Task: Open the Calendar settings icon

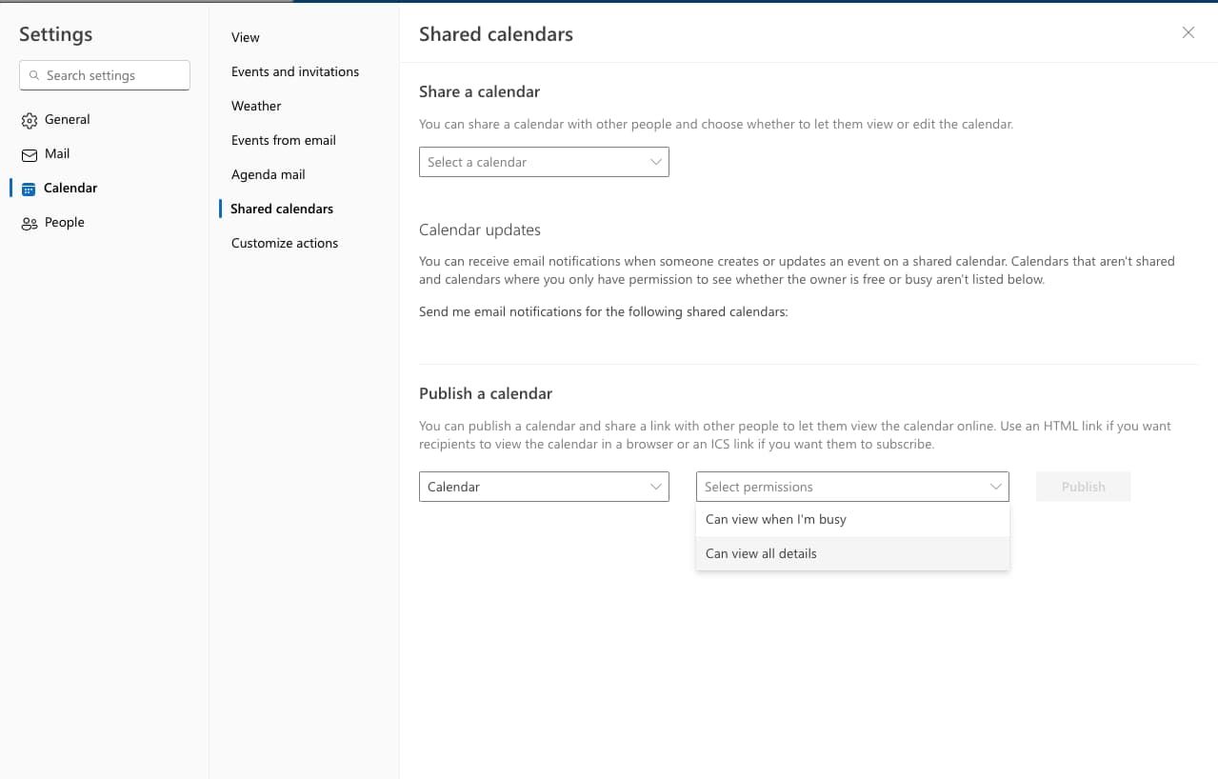Action: click(x=30, y=188)
